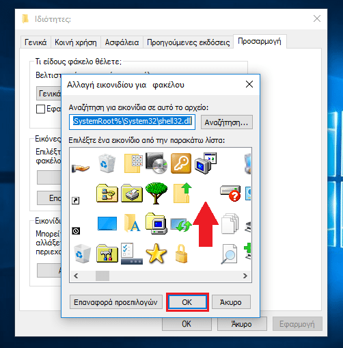Choose the CD drive disc icon
The image size is (343, 348).
pos(156,163)
